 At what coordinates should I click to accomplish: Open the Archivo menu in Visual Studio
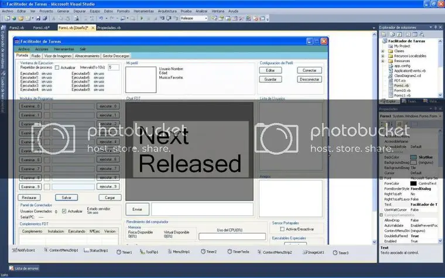point(8,11)
